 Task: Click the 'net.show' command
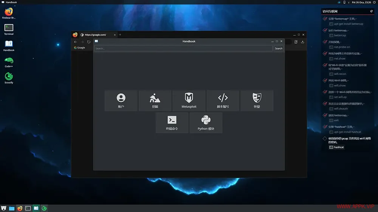[337, 59]
